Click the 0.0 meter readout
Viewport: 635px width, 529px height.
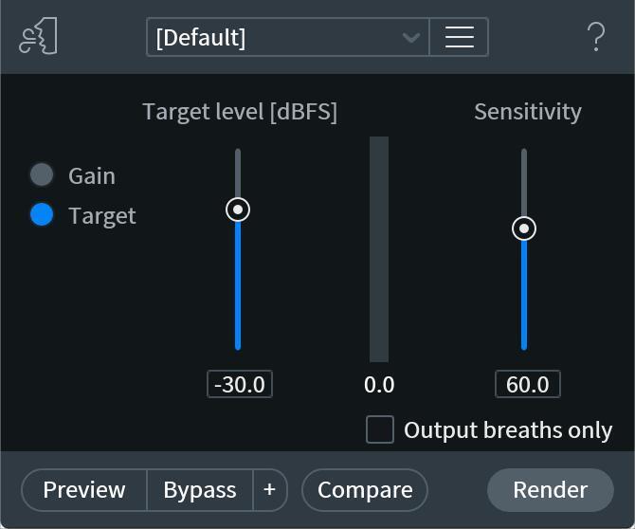coord(379,384)
